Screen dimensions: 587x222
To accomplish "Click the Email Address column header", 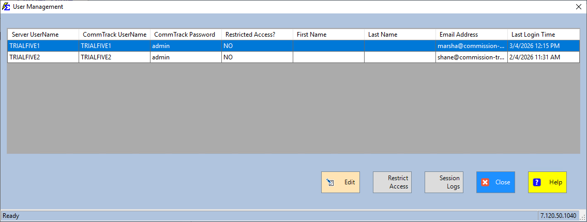I will click(x=471, y=35).
